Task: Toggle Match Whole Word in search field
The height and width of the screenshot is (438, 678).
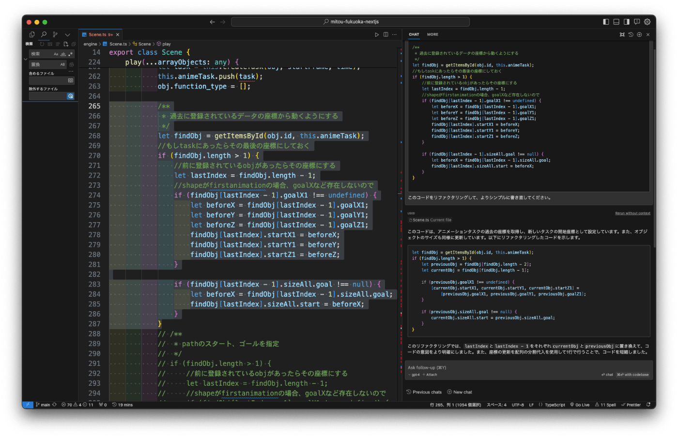Action: tap(63, 54)
